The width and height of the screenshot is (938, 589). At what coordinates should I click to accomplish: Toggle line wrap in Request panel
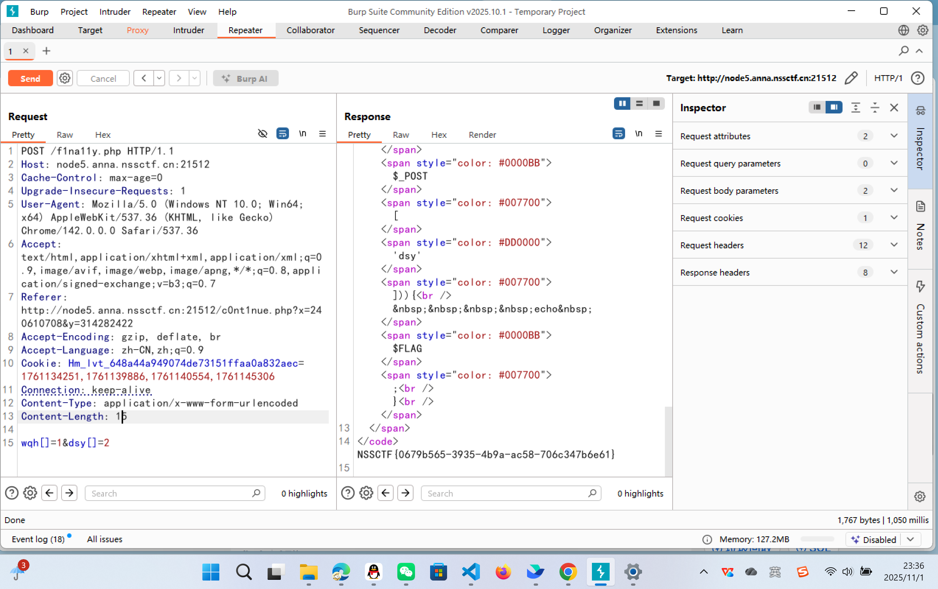pos(282,134)
